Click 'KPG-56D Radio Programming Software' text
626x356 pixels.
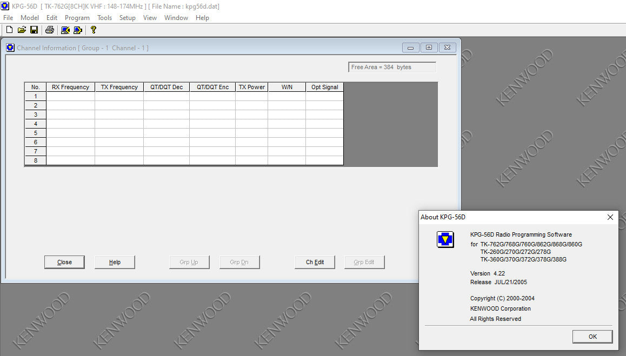point(521,234)
